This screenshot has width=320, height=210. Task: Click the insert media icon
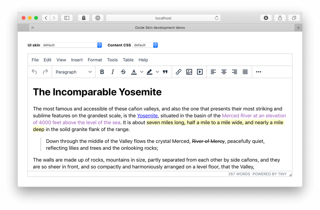tap(200, 72)
